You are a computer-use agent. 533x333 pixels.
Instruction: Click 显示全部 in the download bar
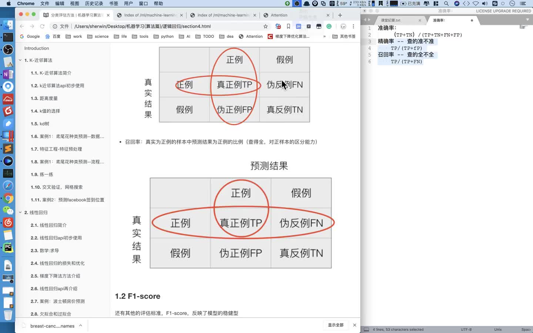point(336,325)
